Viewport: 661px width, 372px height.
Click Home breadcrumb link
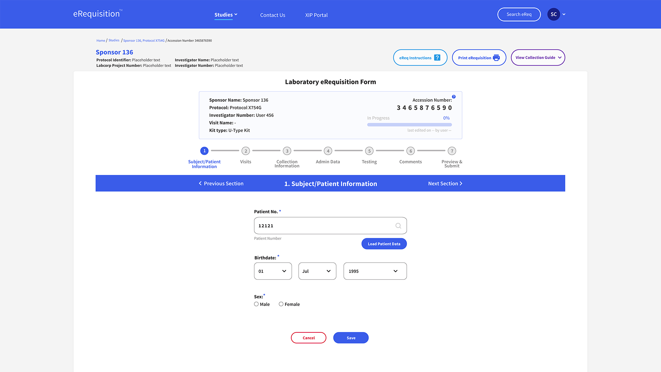point(101,41)
